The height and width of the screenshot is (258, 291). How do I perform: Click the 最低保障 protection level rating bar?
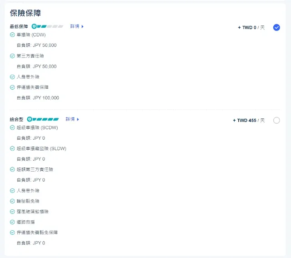(48, 26)
